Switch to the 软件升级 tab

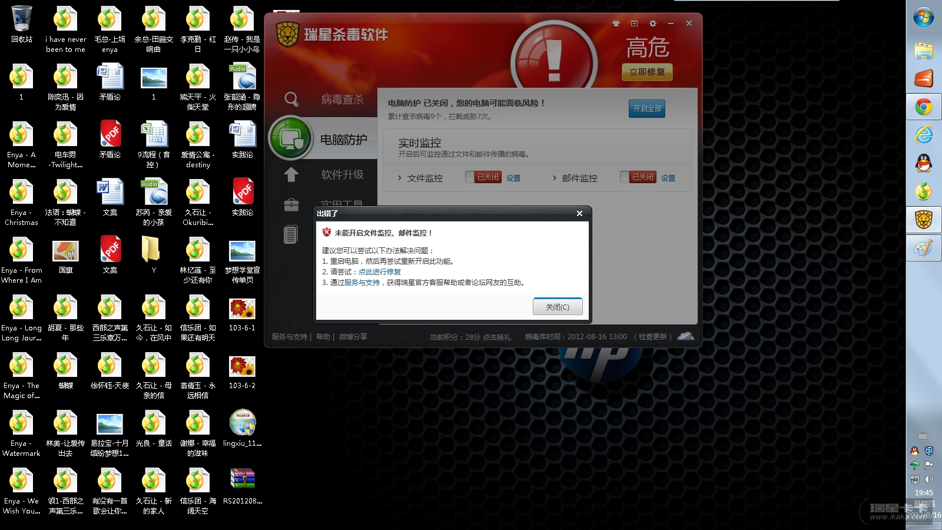(x=342, y=175)
